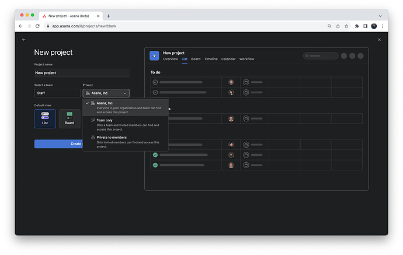Click the search pill in the preview header
This screenshot has height=255, width=403.
(x=321, y=55)
